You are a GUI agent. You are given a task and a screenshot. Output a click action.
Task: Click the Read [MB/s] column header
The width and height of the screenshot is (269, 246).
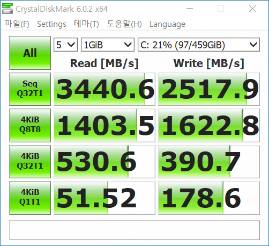coord(104,63)
